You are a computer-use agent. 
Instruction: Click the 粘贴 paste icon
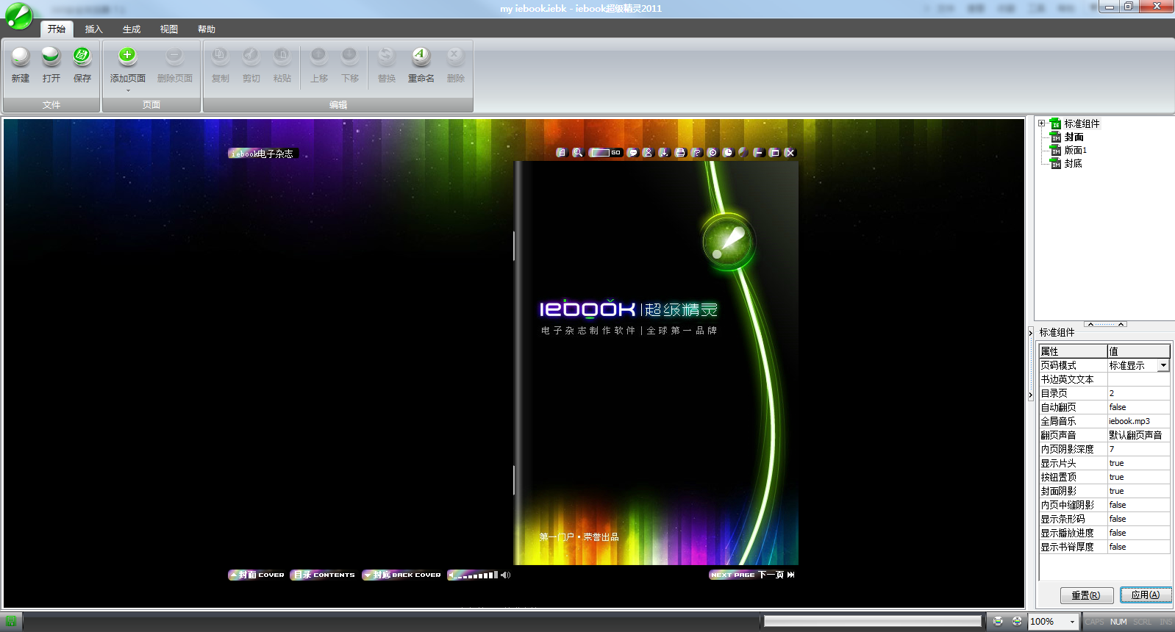(x=282, y=56)
